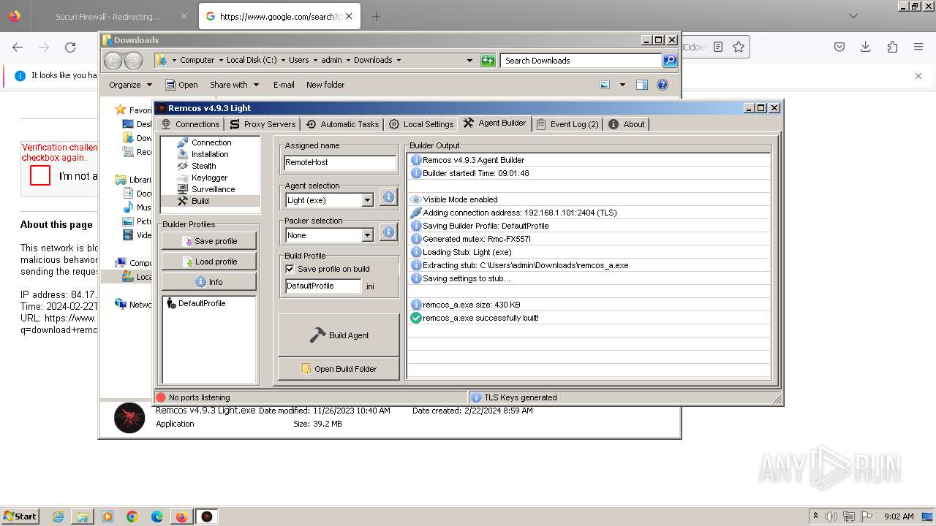Screen dimensions: 936x526
Task: Click the Build Agent button
Action: click(x=339, y=335)
